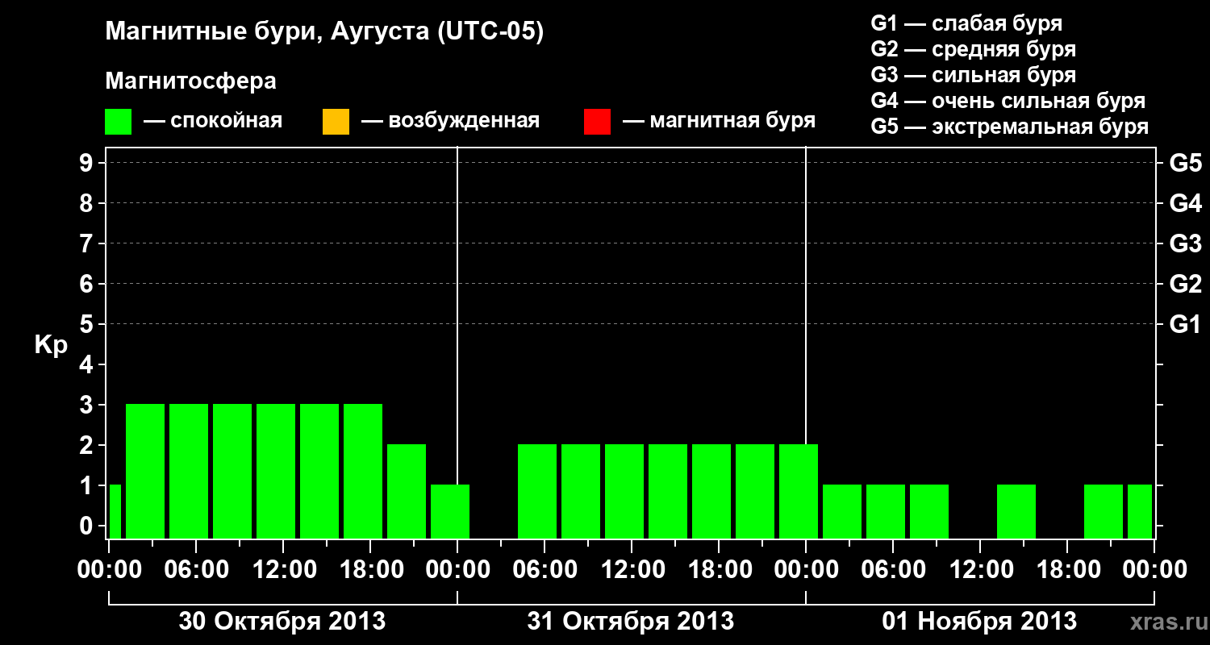
Task: Click the 'G2' label on right axis
Action: click(1185, 284)
